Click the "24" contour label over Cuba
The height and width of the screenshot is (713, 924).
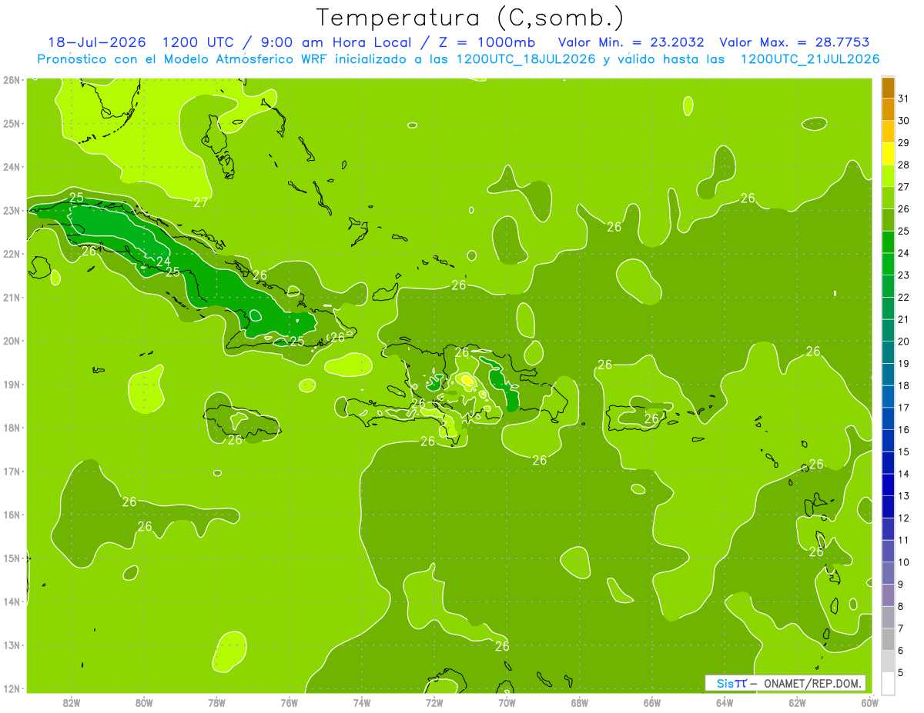pos(163,262)
